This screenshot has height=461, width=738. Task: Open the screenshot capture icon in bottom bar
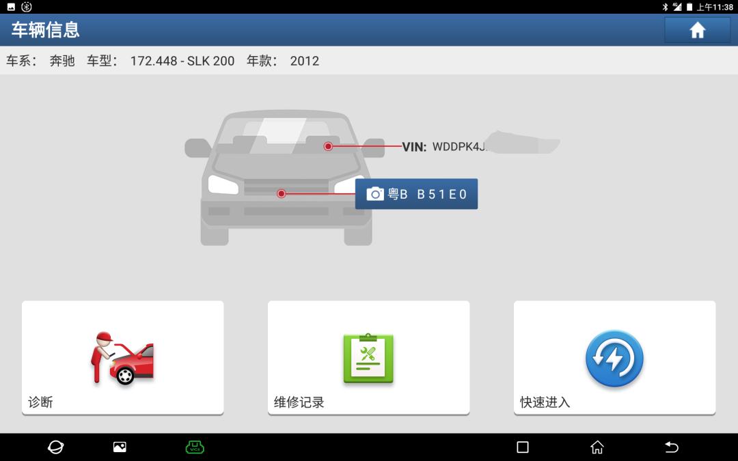coord(120,446)
